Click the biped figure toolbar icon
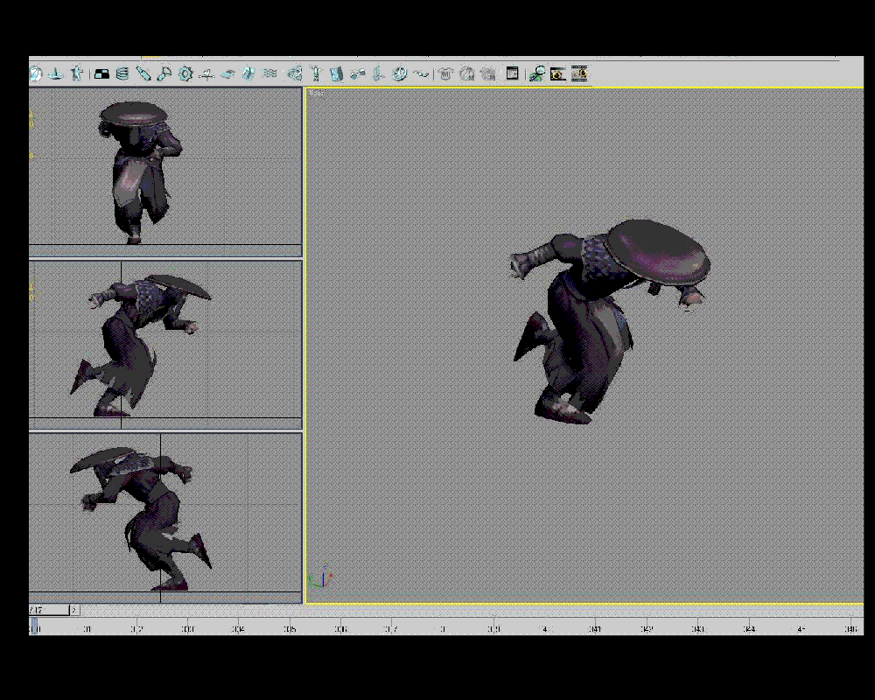875x700 pixels. point(77,73)
